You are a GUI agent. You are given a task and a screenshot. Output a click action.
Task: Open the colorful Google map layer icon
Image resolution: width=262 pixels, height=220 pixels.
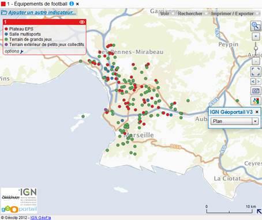256,101
